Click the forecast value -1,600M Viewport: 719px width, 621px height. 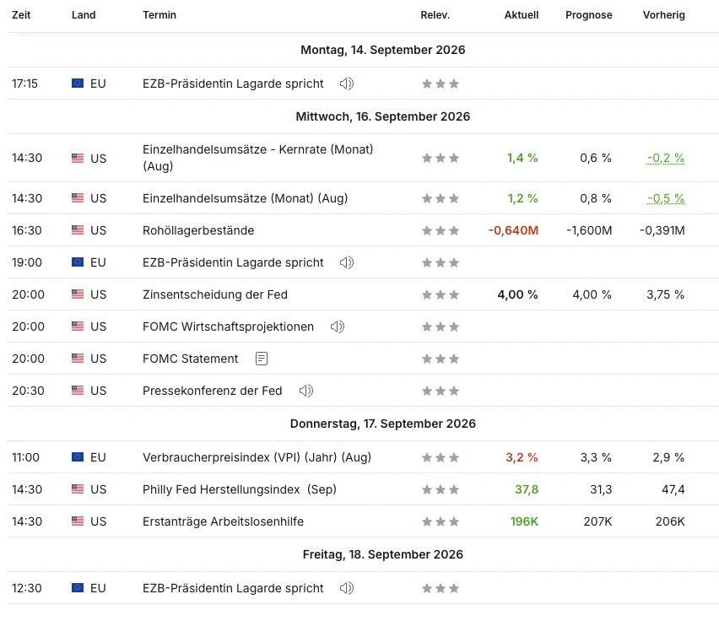(x=589, y=230)
